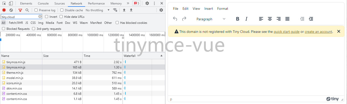Click the tiny logo in status bar
The width and height of the screenshot is (347, 104).
pos(333,99)
